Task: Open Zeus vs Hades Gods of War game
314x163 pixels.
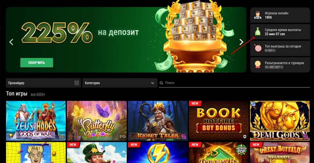Action: tap(36, 121)
